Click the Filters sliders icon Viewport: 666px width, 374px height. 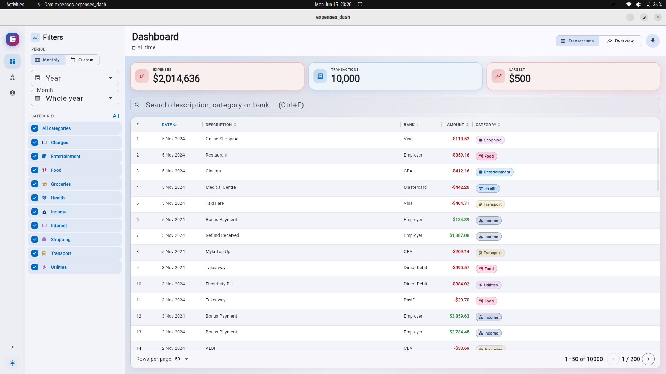pos(35,37)
